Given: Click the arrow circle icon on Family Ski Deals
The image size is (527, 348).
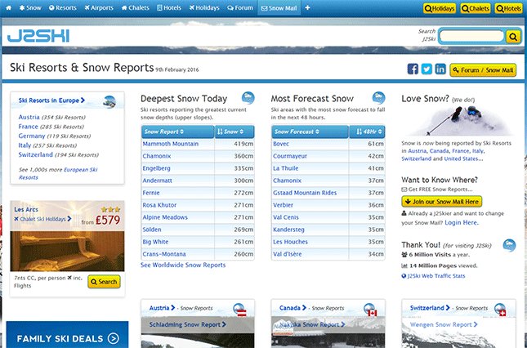Looking at the screenshot, I should point(114,338).
